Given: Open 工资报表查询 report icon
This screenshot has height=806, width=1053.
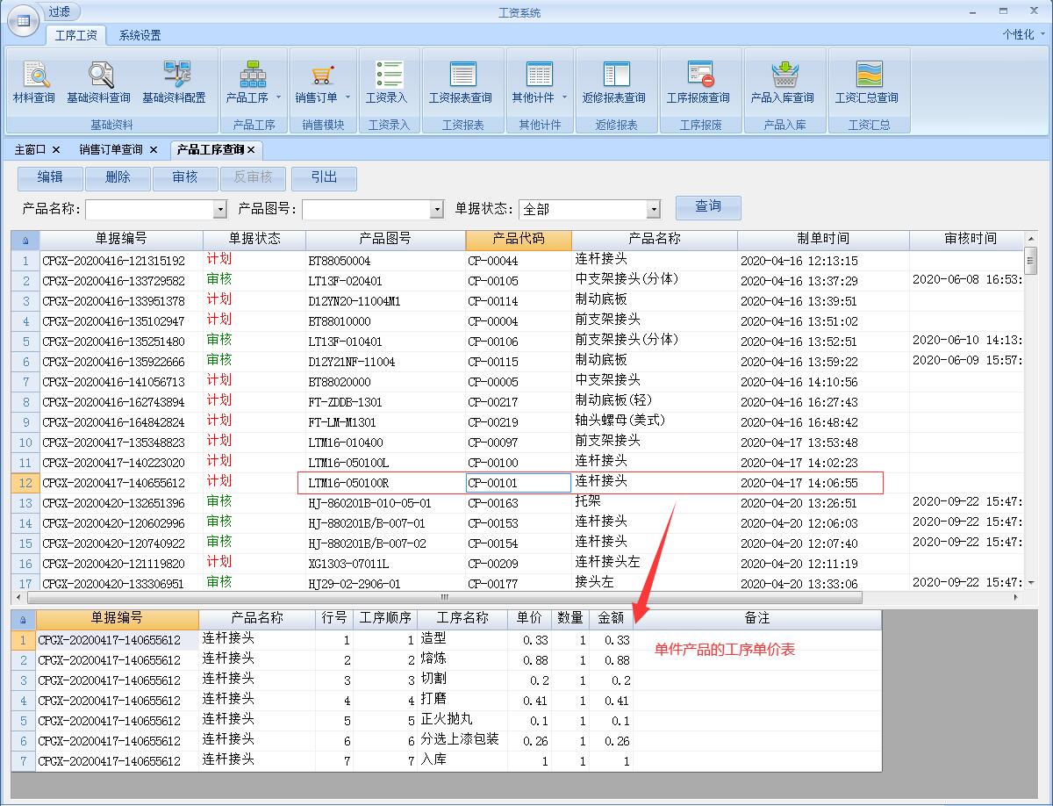Looking at the screenshot, I should coord(461,76).
